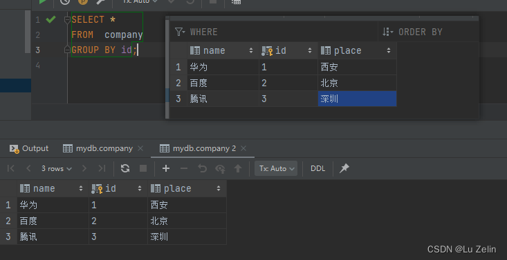Select the 西安 cell in popup table
Viewport: 507px width, 260px height.
[357, 67]
